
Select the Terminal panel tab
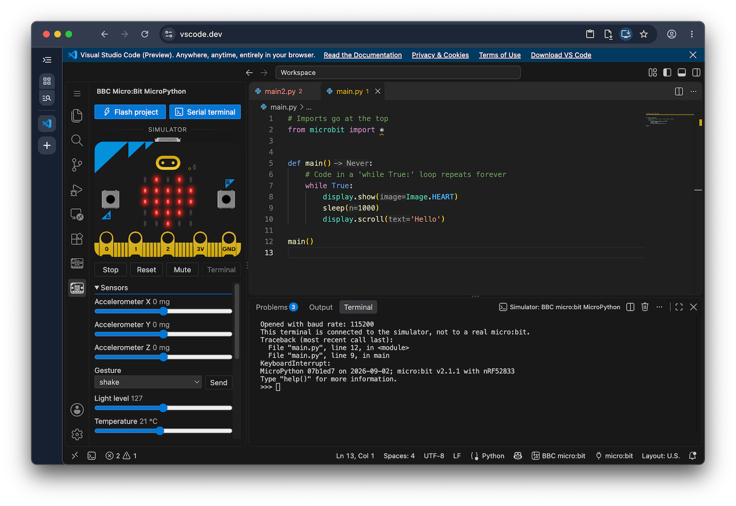[x=358, y=307]
